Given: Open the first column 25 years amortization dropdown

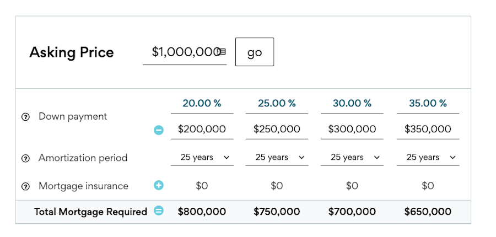Looking at the screenshot, I should [202, 158].
